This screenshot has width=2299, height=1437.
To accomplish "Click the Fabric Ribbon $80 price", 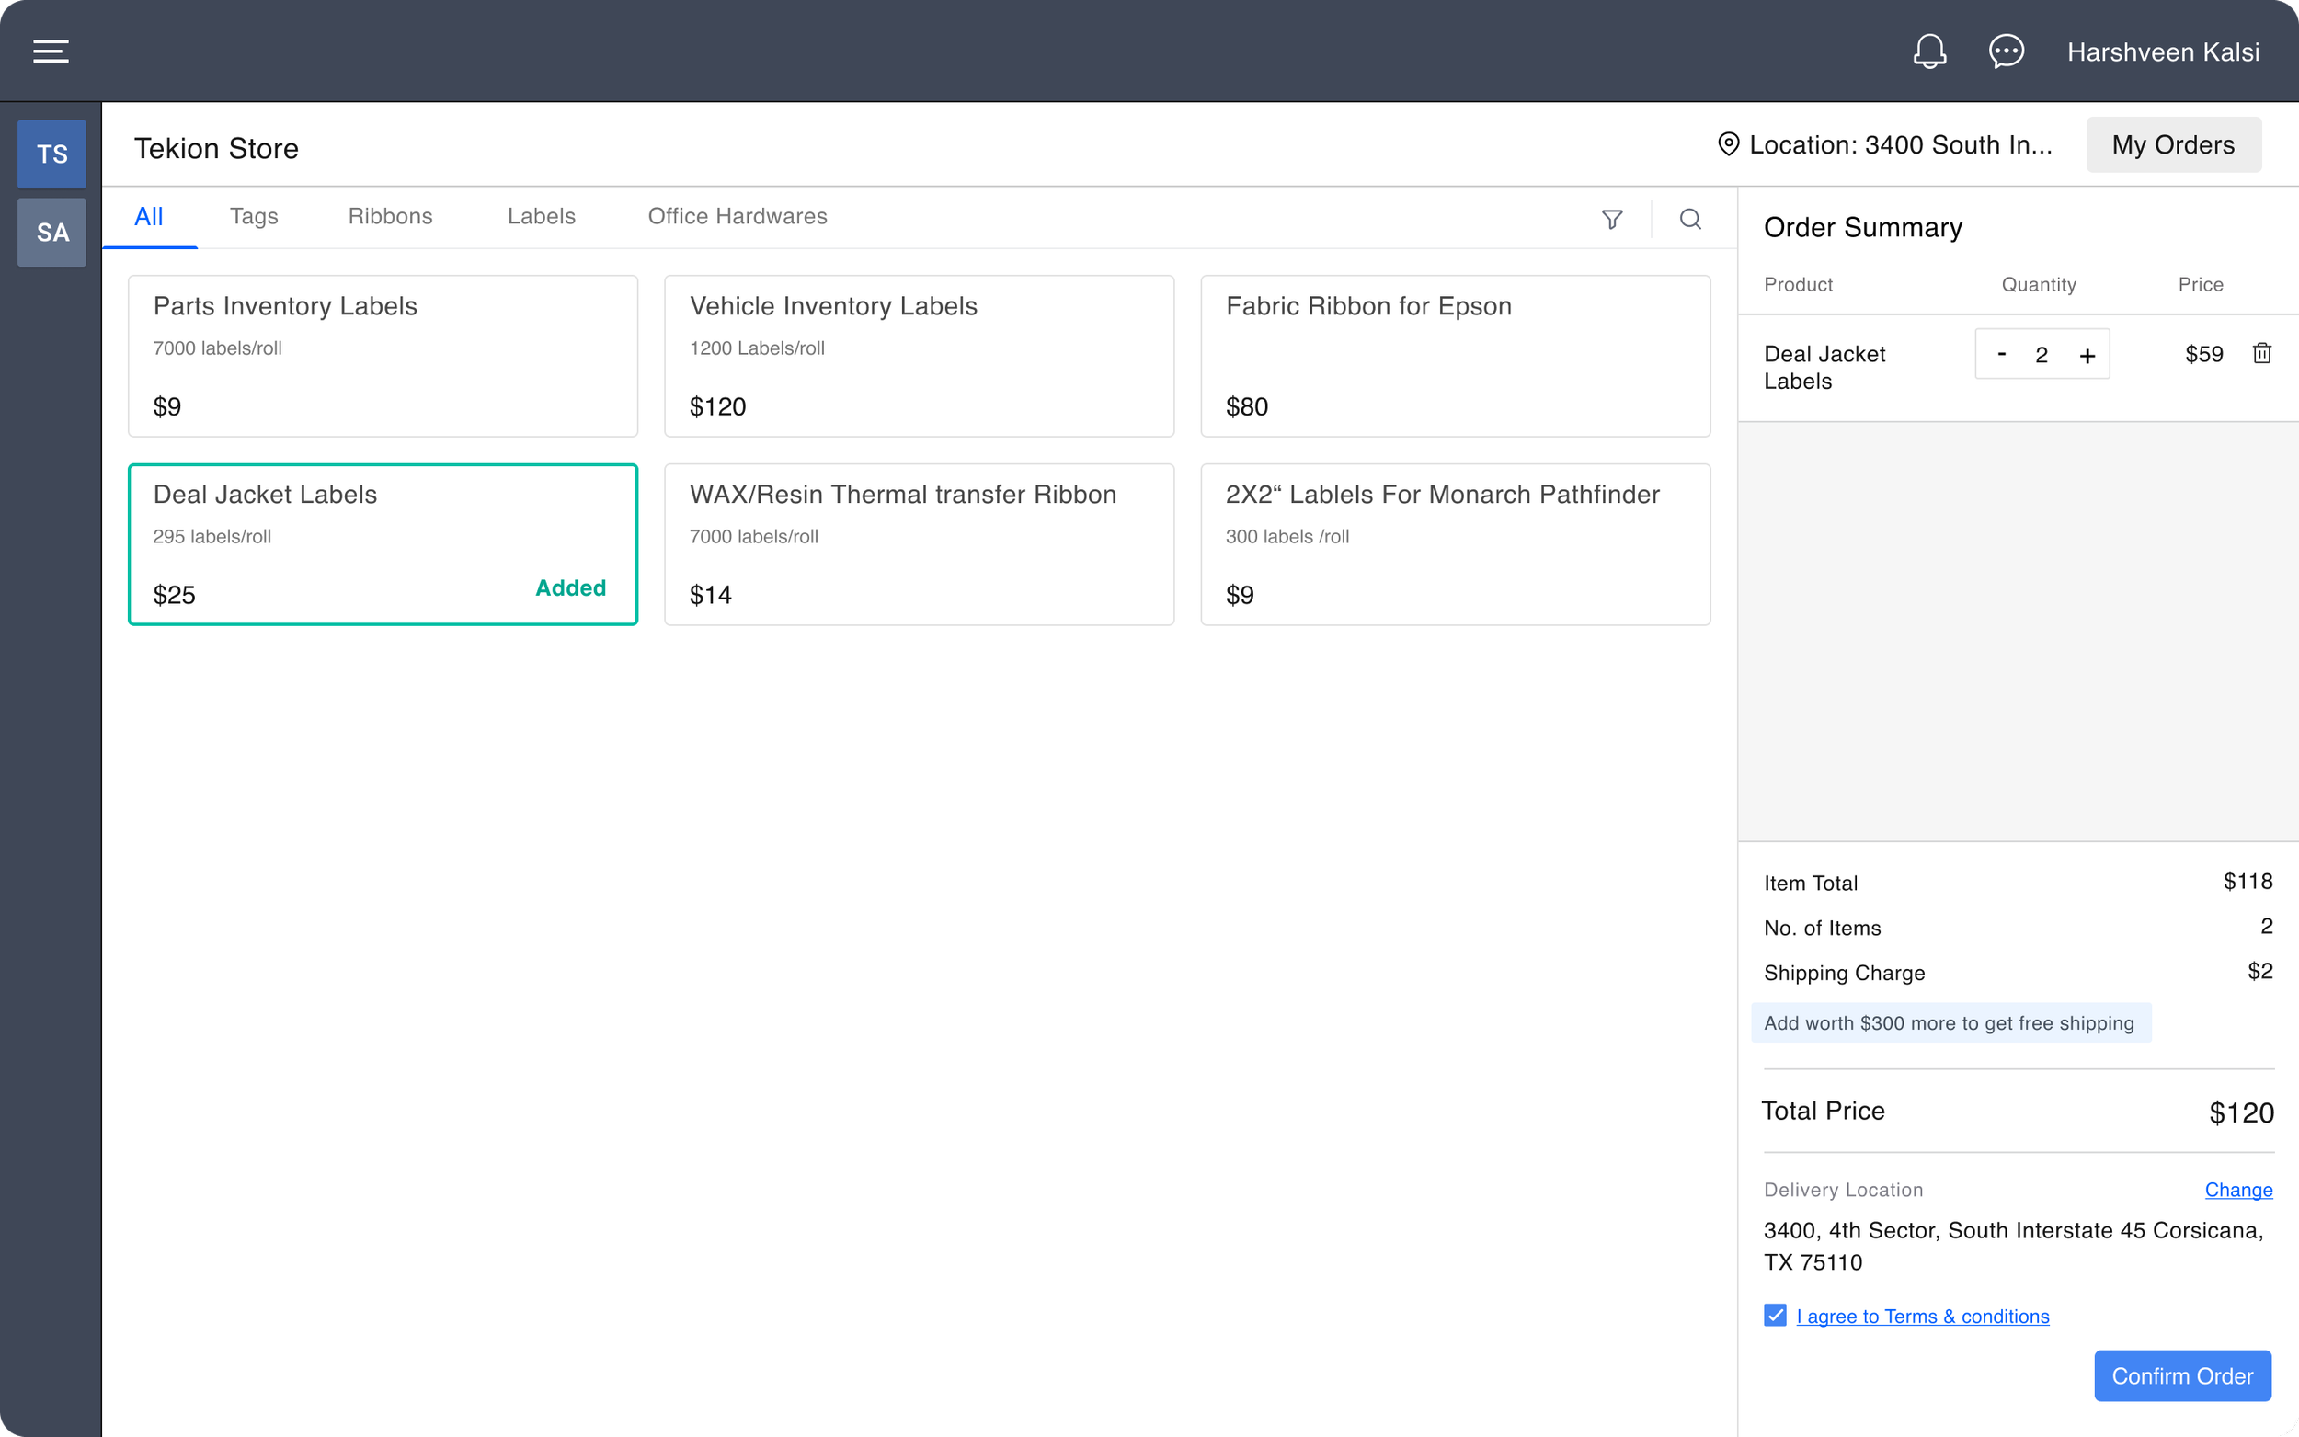I will [1247, 406].
